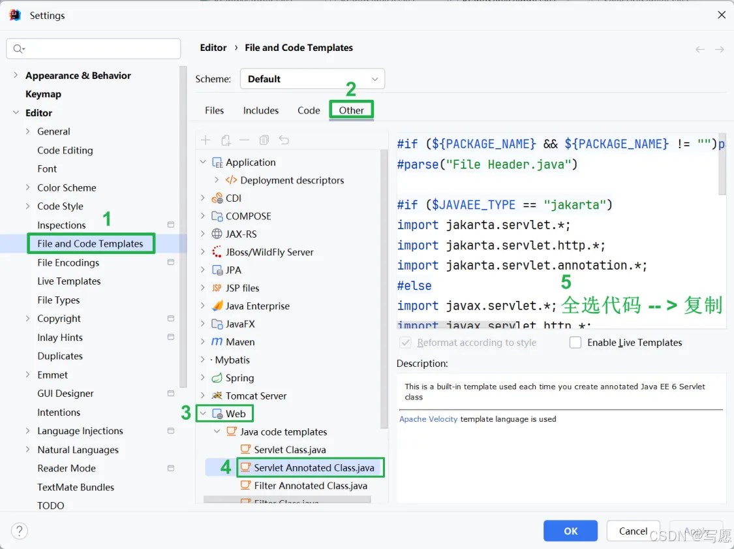This screenshot has height=549, width=734.
Task: Toggle Reformat according to style checkbox
Action: click(405, 343)
